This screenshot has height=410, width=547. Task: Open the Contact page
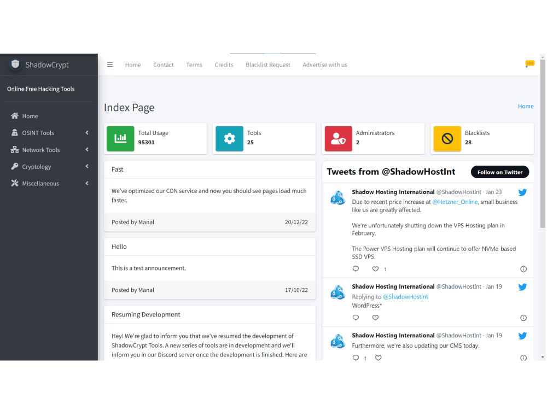163,65
